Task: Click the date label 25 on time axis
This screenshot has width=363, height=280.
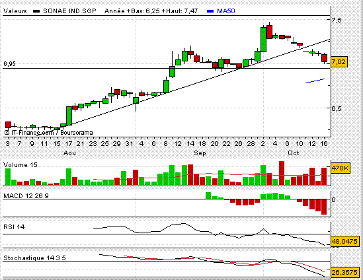Action: 104,144
